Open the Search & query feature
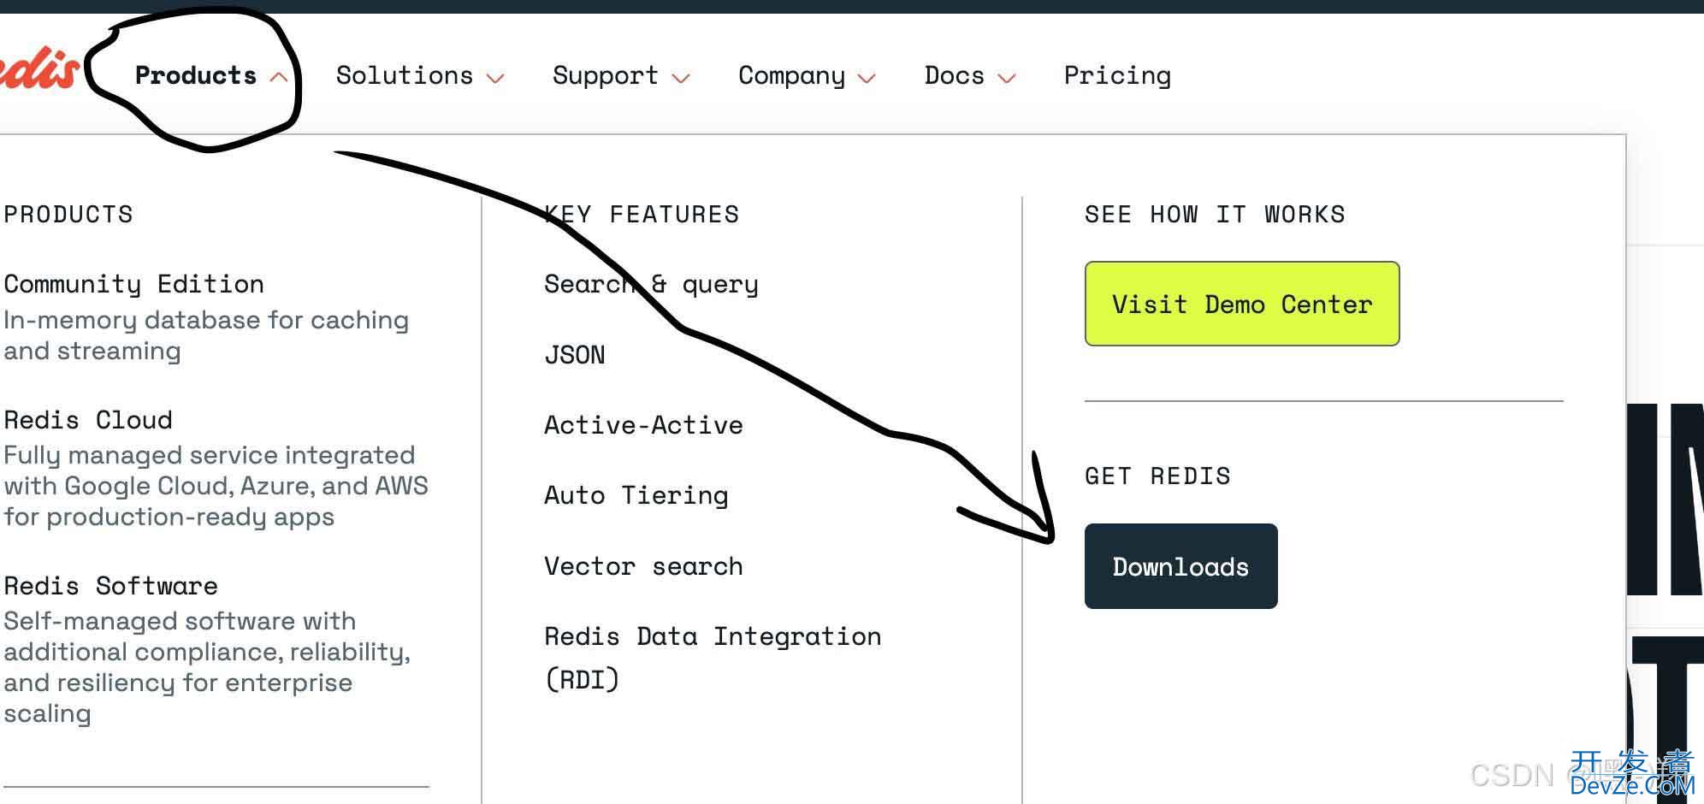 tap(651, 284)
